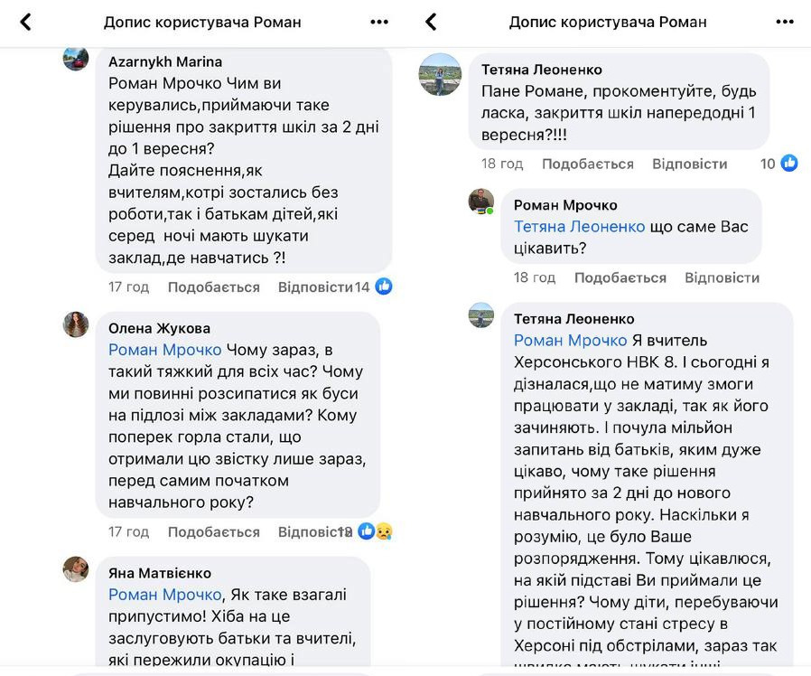
Task: Open Тетяна Леоненко mention in Мрочко's reply
Action: (x=580, y=227)
